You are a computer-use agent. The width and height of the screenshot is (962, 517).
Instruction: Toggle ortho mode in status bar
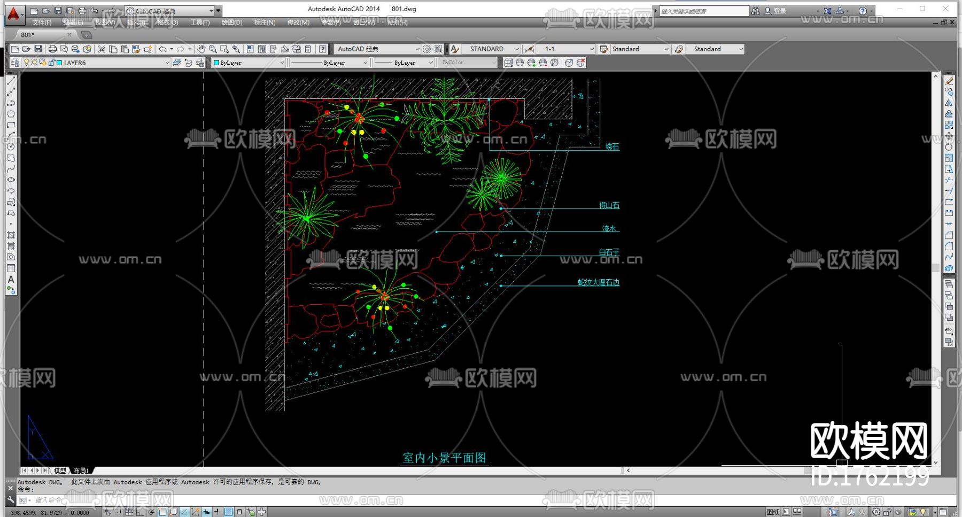[141, 512]
